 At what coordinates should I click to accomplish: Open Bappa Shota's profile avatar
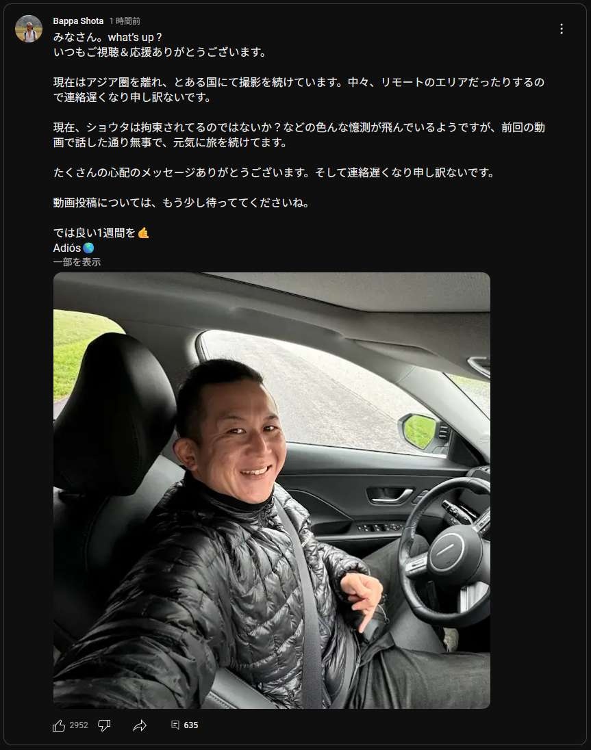pyautogui.click(x=29, y=29)
